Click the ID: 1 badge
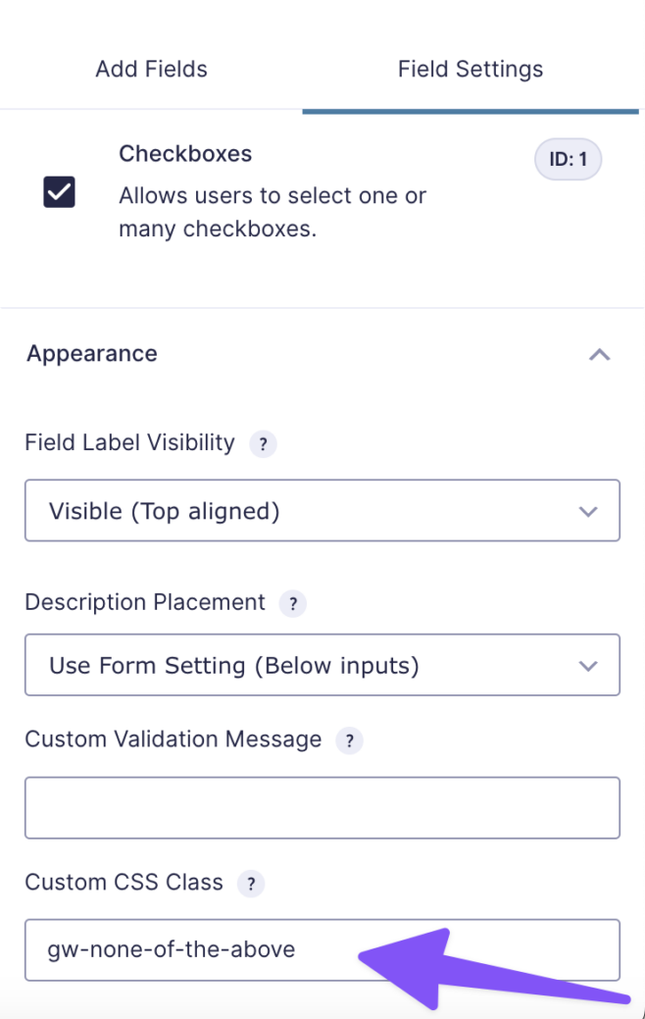Screen dimensions: 645x1019 tap(568, 159)
